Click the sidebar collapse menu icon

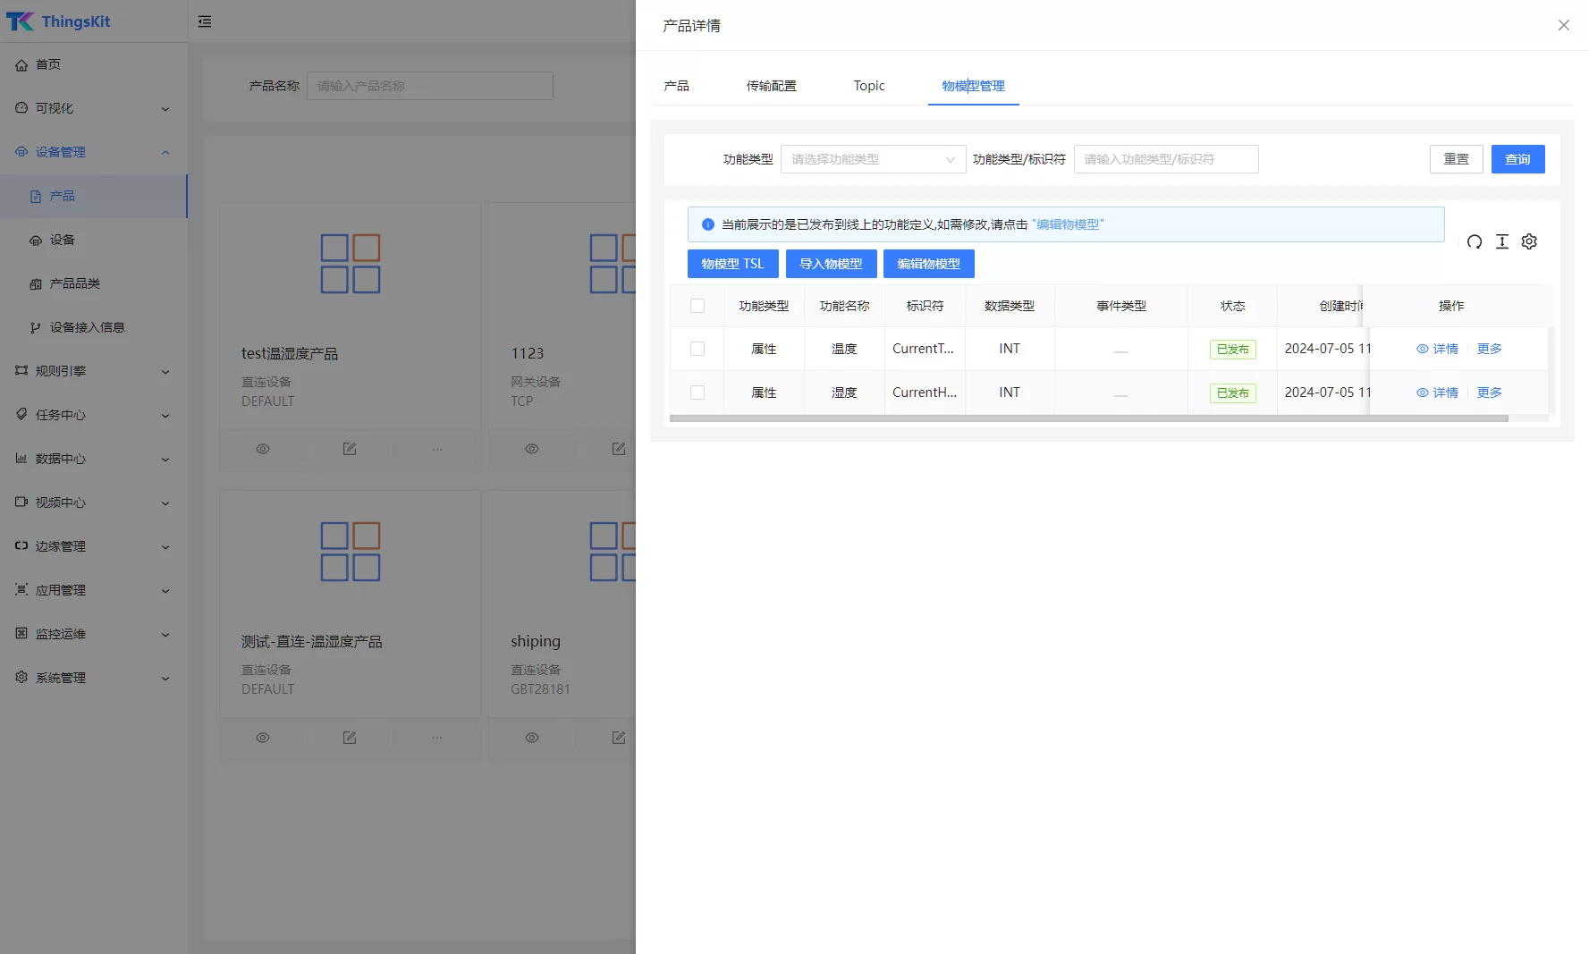click(x=205, y=21)
